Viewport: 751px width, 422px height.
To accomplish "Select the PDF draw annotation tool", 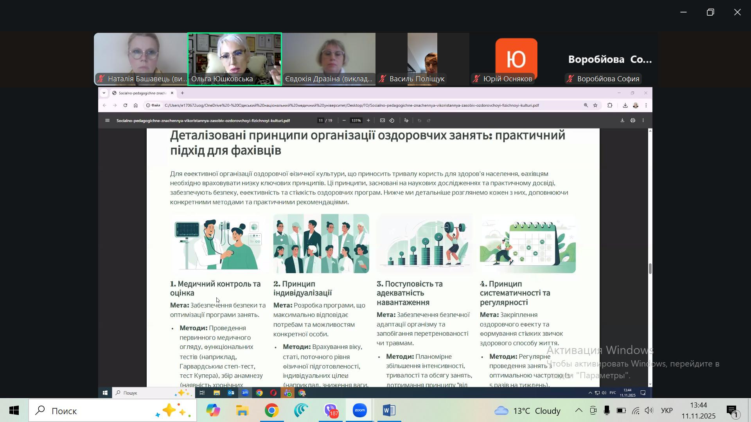I will click(406, 121).
